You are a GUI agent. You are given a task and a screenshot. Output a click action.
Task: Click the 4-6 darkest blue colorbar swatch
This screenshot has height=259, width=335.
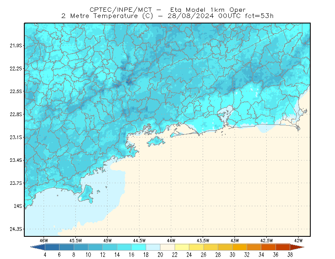coord(52,247)
